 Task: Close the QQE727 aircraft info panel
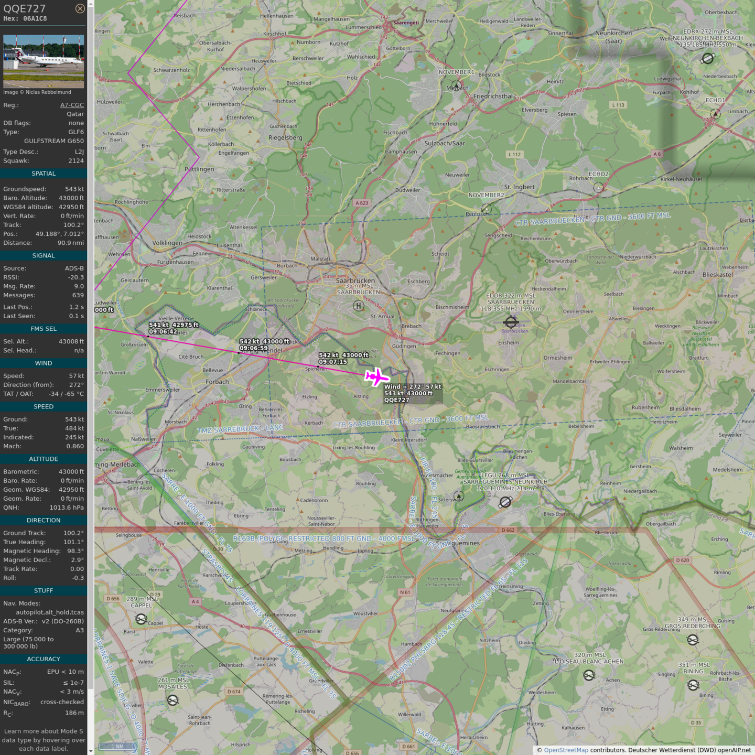point(80,8)
